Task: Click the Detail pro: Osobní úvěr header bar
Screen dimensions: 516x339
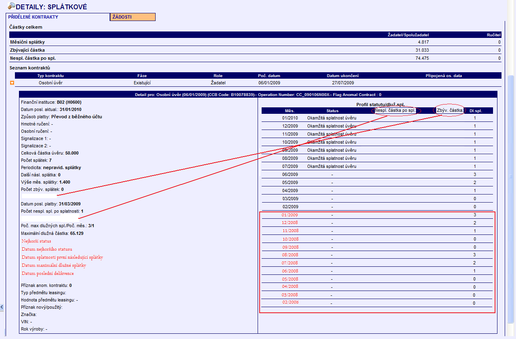Action: tap(258, 94)
